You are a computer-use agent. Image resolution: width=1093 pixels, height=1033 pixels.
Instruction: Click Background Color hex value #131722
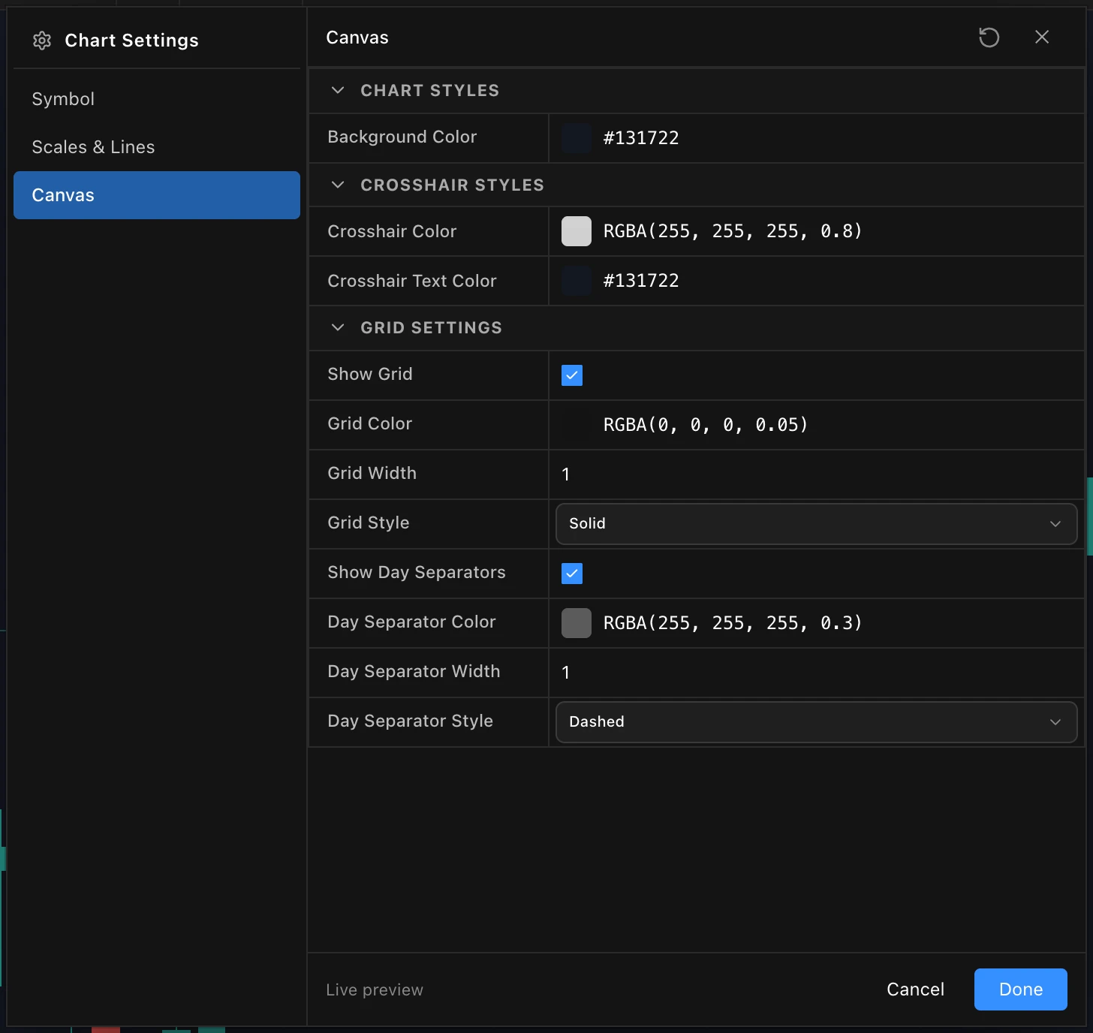(x=641, y=138)
